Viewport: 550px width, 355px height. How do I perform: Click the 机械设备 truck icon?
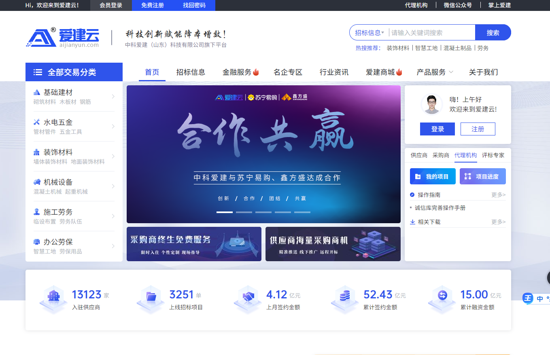(37, 182)
